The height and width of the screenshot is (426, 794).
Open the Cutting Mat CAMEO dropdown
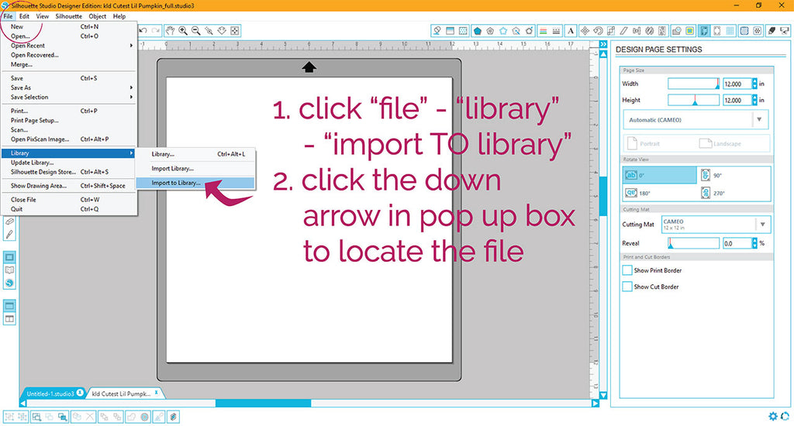761,225
